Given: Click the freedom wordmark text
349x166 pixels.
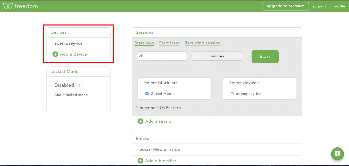Looking at the screenshot, I should (x=26, y=6).
